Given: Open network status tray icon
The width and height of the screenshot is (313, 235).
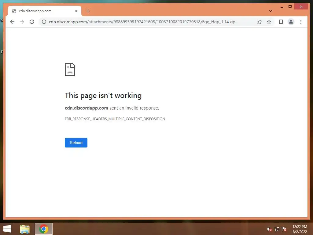Looking at the screenshot, I should tap(277, 229).
